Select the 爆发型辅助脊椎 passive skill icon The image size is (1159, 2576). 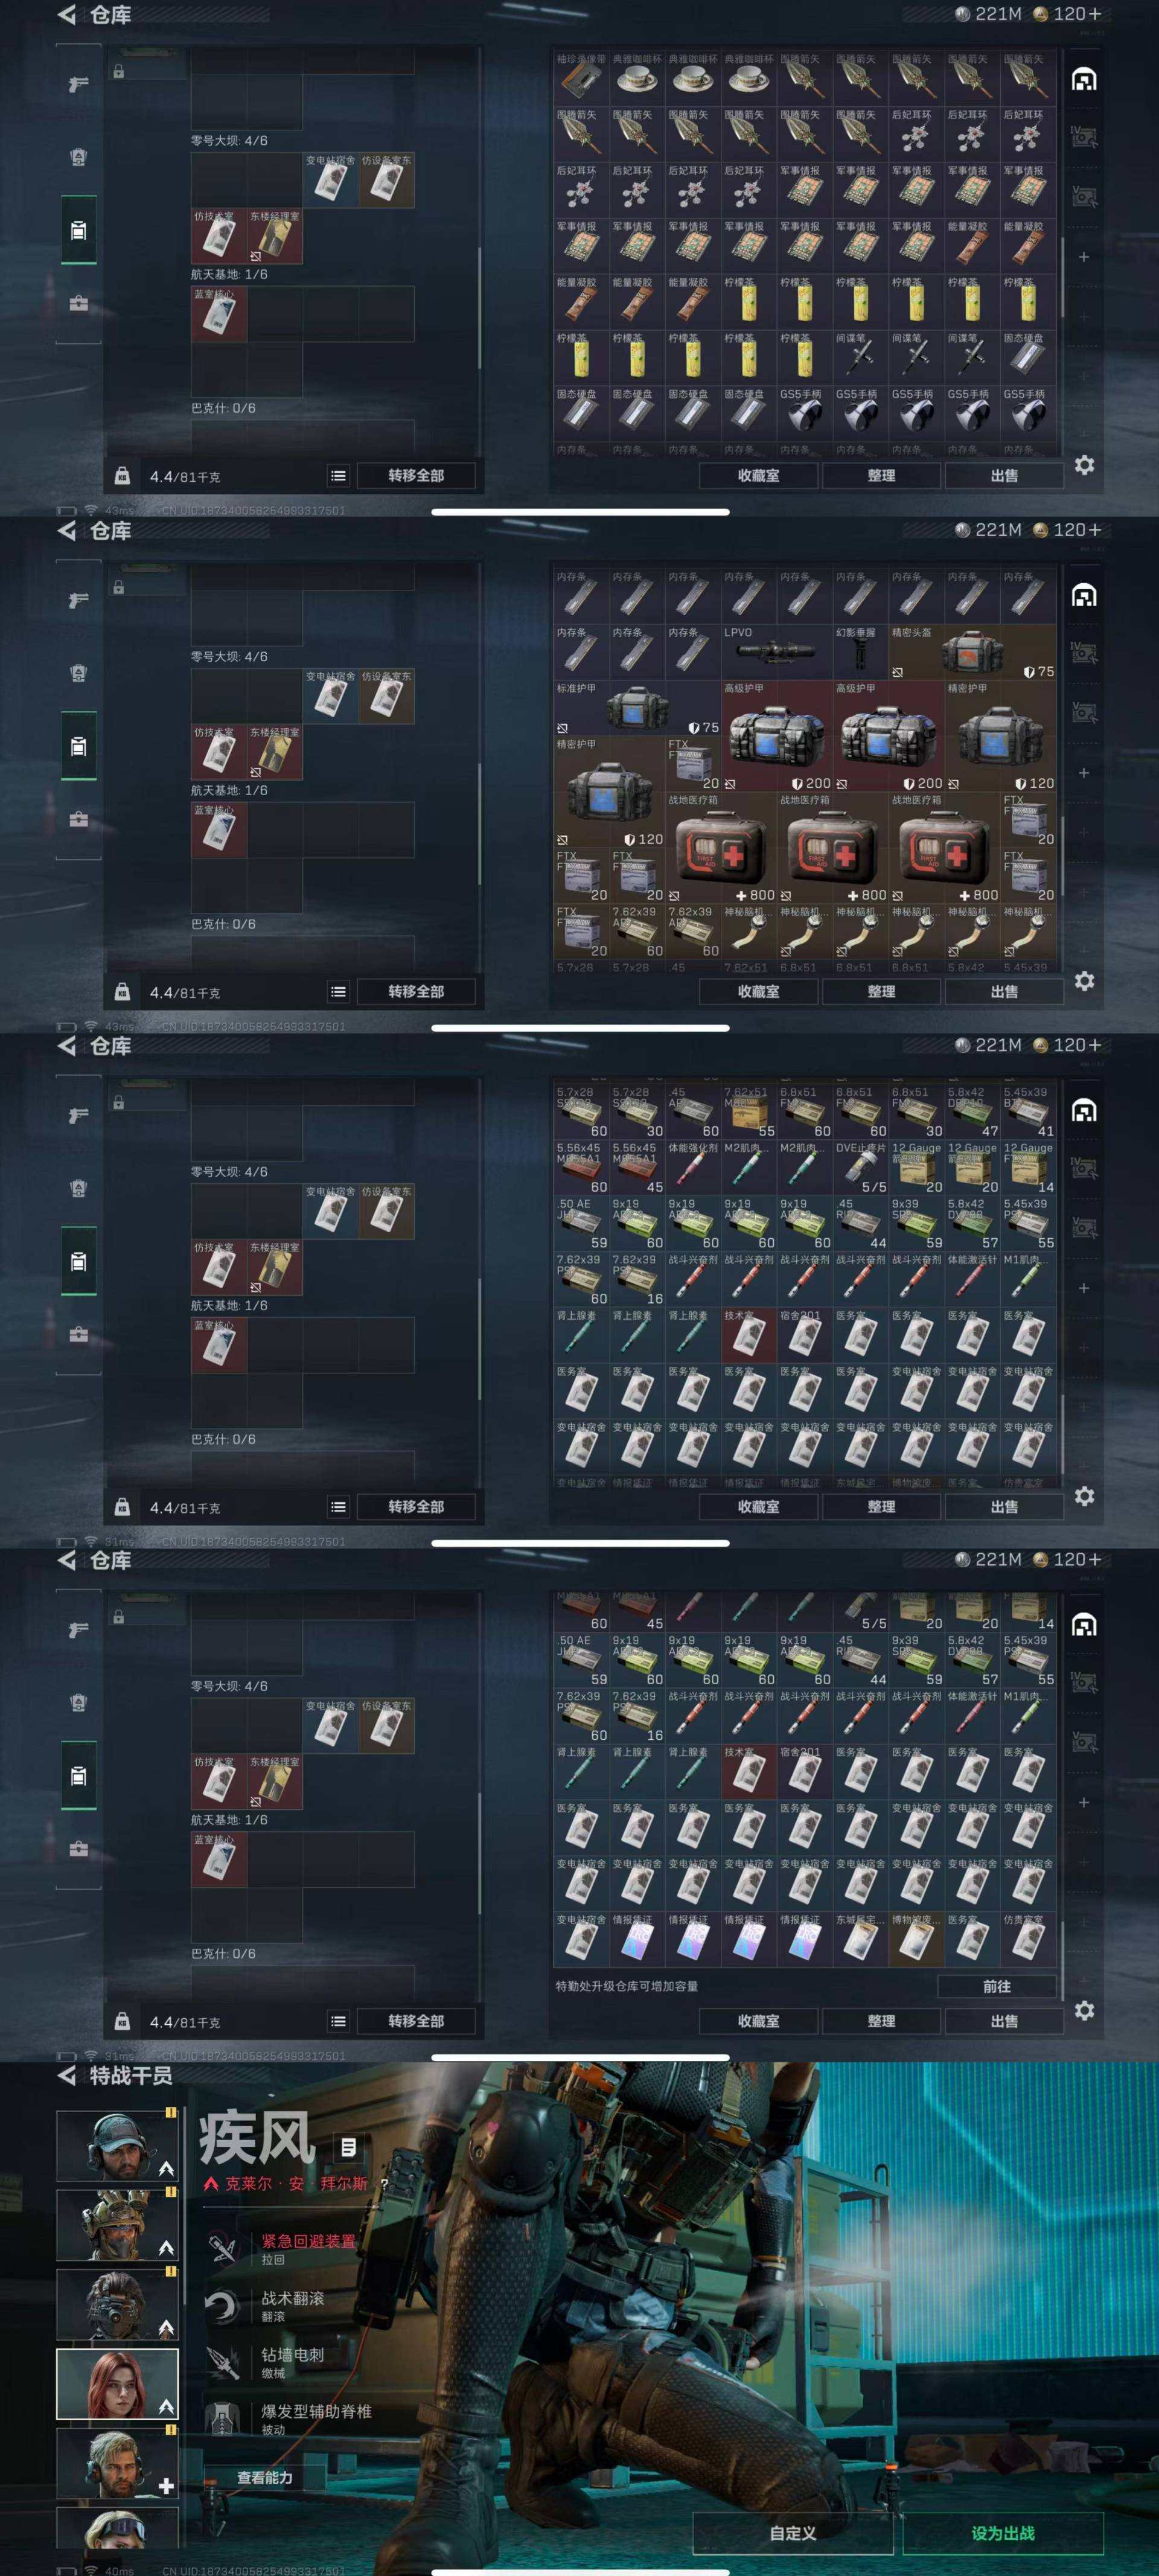pos(221,2418)
